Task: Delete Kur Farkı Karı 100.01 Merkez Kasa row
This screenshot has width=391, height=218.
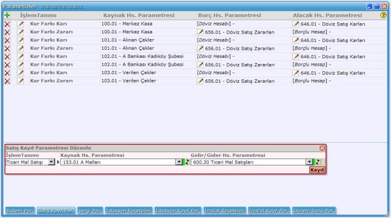Action: pos(7,24)
